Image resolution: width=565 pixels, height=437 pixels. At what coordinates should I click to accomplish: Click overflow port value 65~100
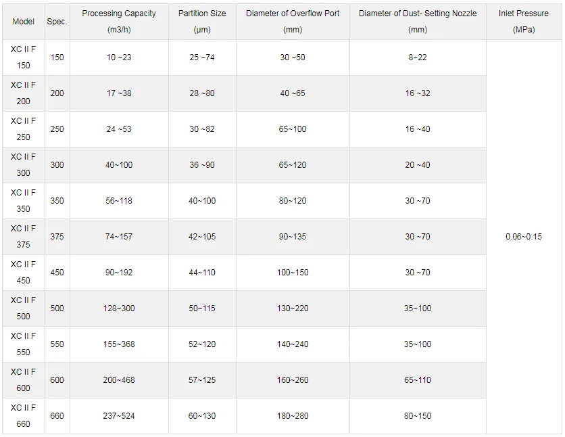[x=293, y=129]
